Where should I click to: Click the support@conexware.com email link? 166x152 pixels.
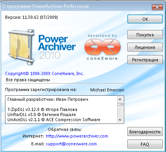coord(71,144)
